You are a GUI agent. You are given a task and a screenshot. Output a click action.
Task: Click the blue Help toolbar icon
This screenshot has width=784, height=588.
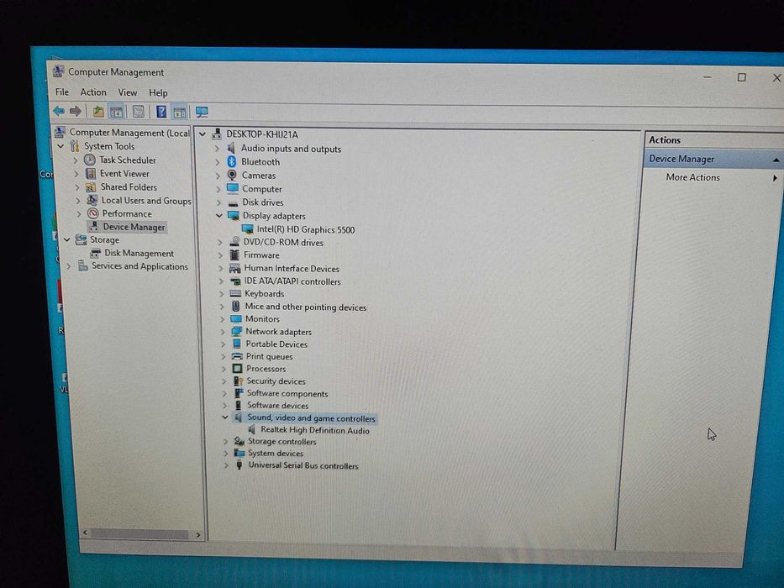[161, 112]
